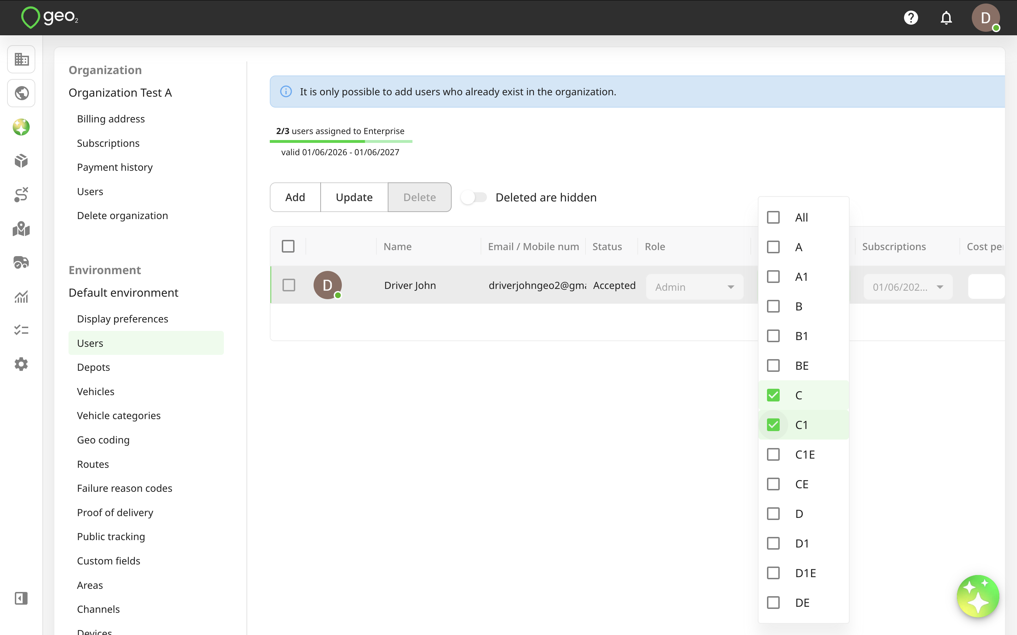Open the organization building icon in sidebar

(21, 59)
